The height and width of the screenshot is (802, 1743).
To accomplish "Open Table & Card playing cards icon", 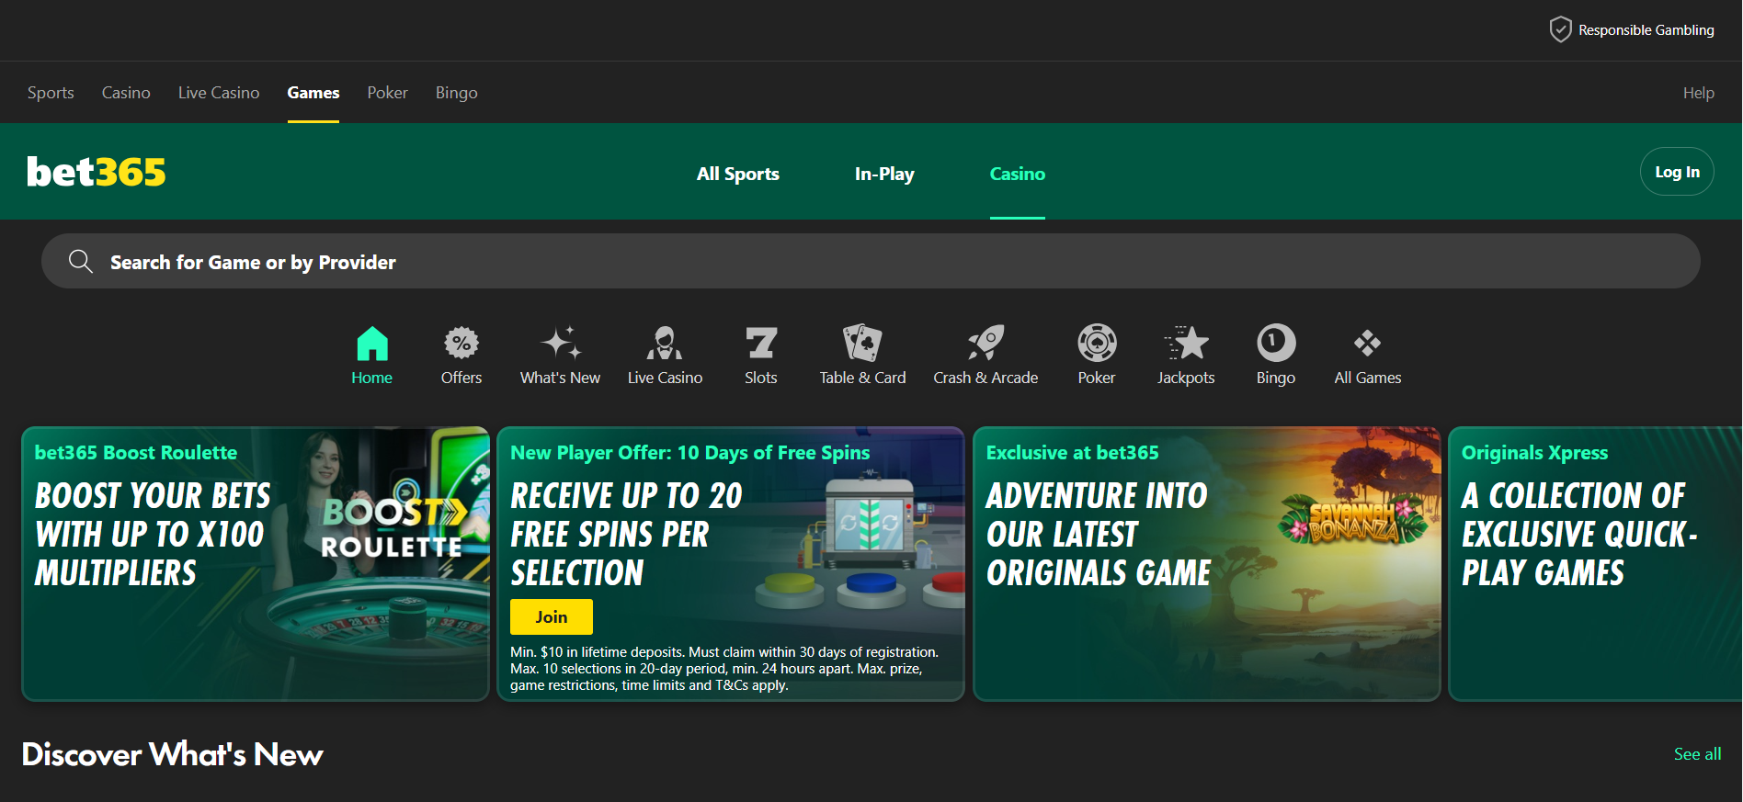I will pyautogui.click(x=862, y=345).
